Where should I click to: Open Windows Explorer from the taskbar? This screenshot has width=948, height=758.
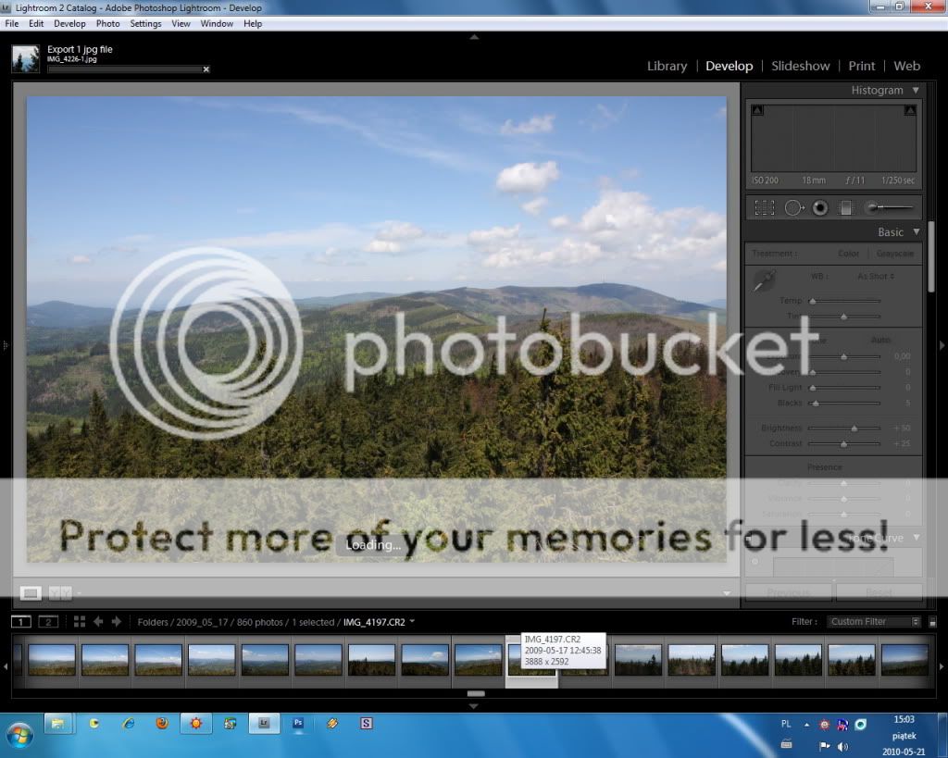(58, 723)
